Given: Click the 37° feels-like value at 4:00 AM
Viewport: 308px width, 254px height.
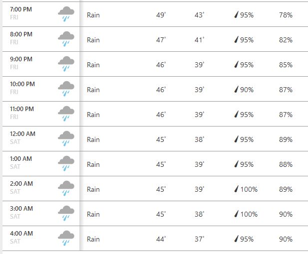Looking at the screenshot, I should 199,239.
